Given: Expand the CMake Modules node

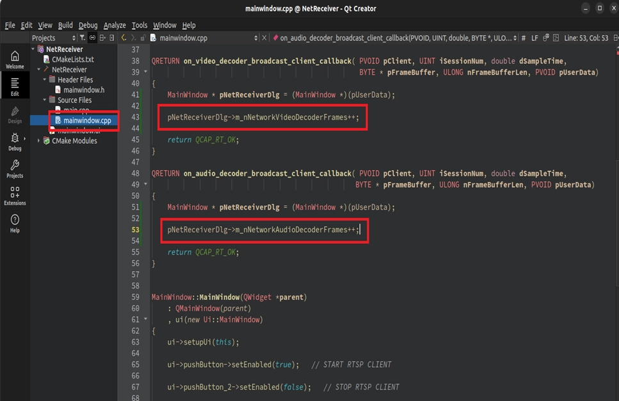Looking at the screenshot, I should (x=38, y=141).
